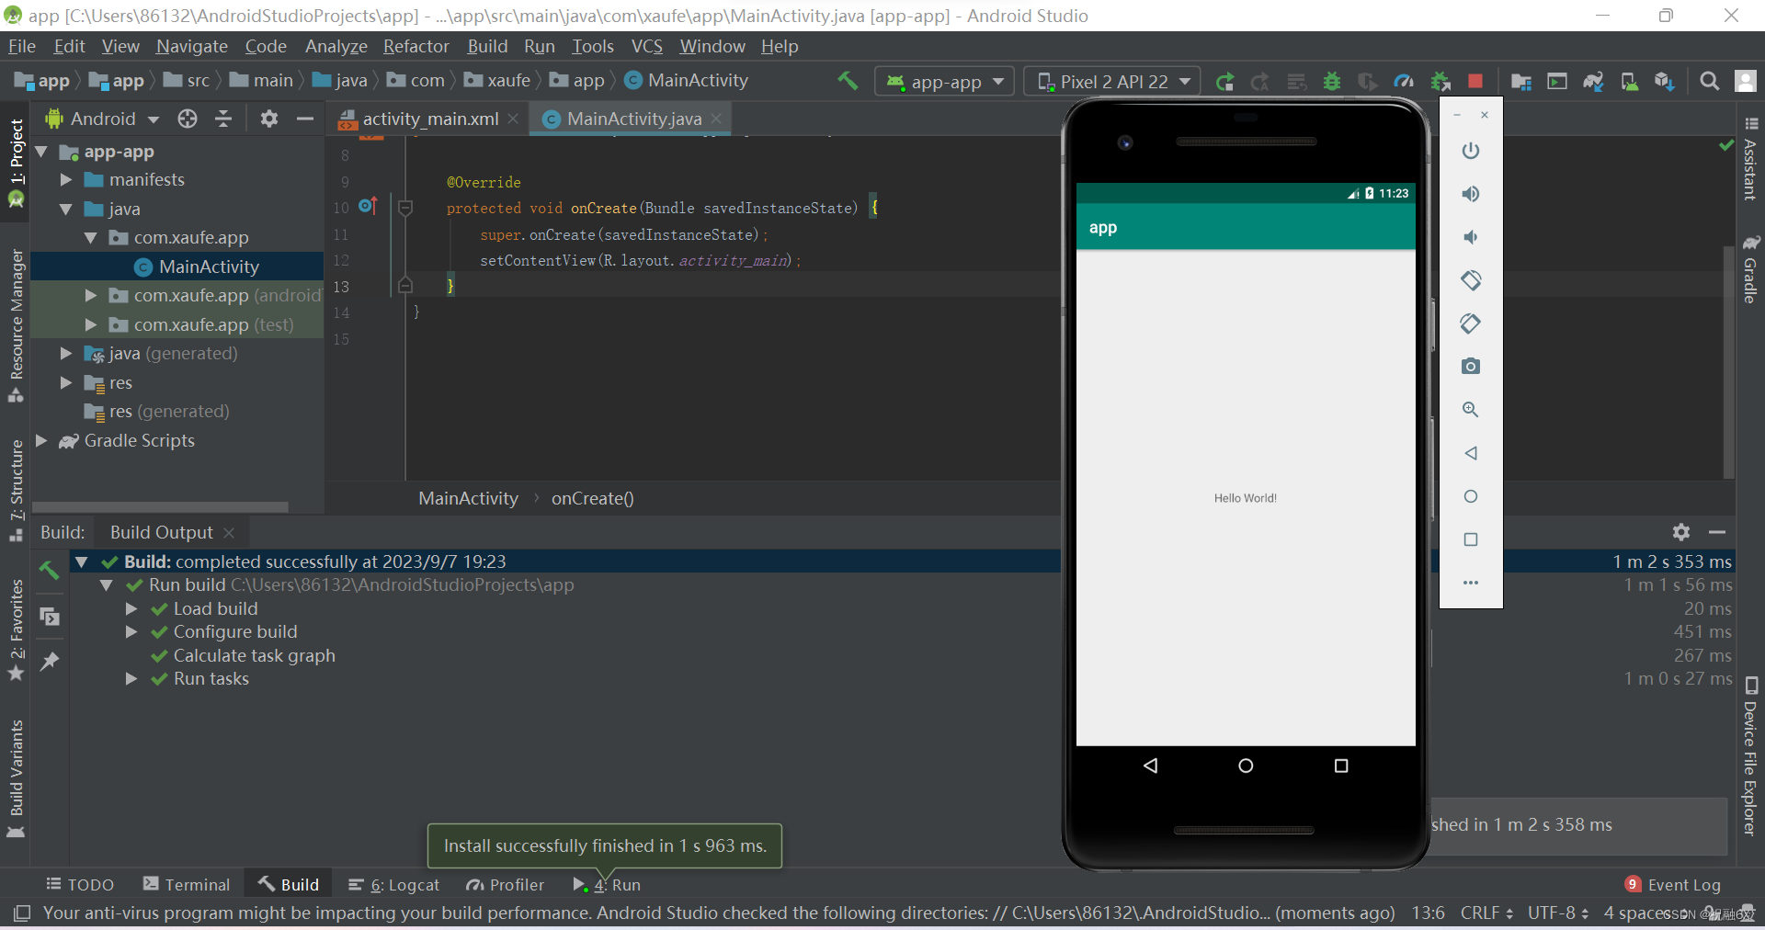Expand the res folder
Screen dimensions: 1765x930
click(66, 383)
